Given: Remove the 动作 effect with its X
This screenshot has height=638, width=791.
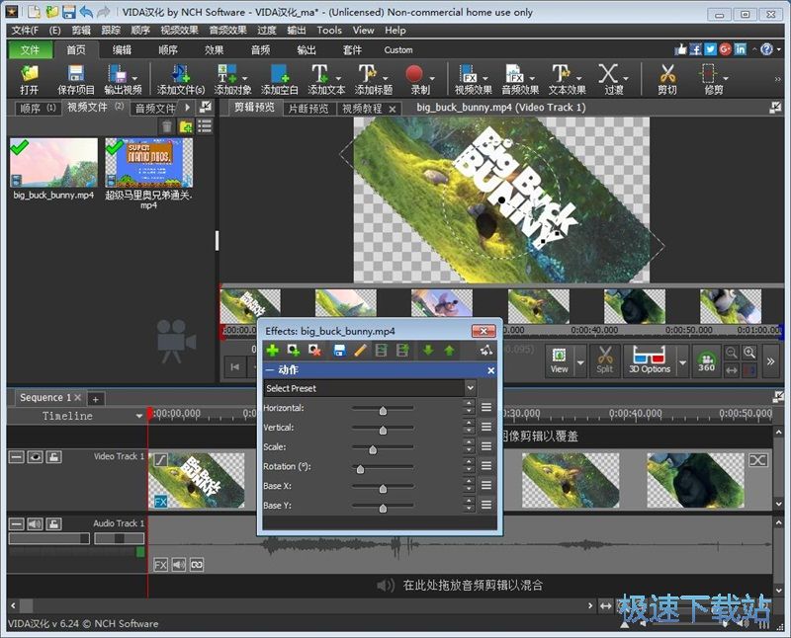Looking at the screenshot, I should coord(490,370).
